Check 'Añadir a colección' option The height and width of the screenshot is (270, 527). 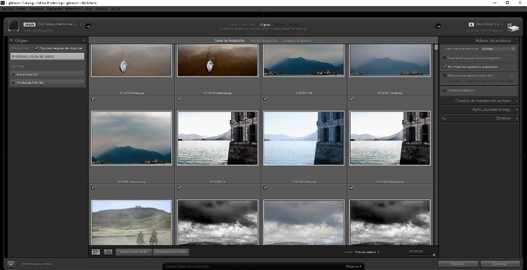(444, 90)
